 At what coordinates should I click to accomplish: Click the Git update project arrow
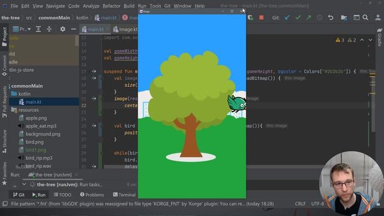click(x=287, y=17)
